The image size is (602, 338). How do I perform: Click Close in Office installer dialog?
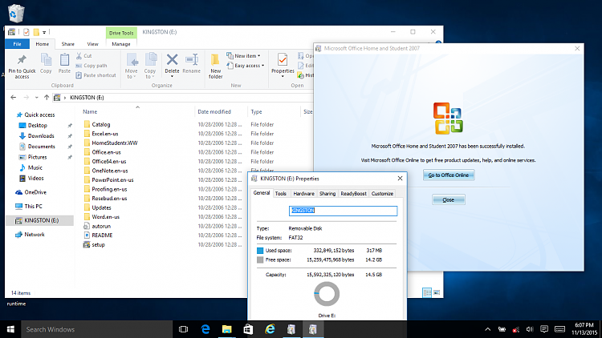pyautogui.click(x=449, y=199)
